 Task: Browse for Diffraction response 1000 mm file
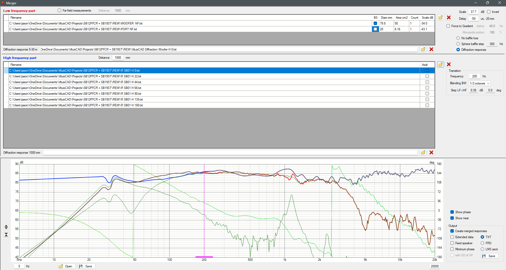click(x=423, y=153)
